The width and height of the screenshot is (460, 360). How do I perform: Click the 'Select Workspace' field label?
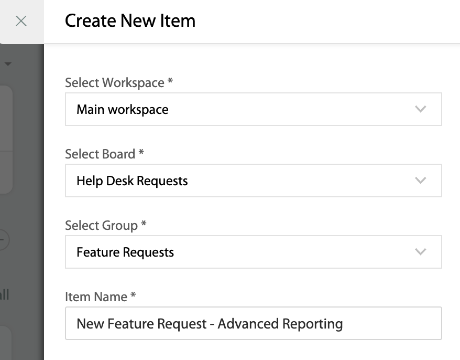pyautogui.click(x=118, y=83)
